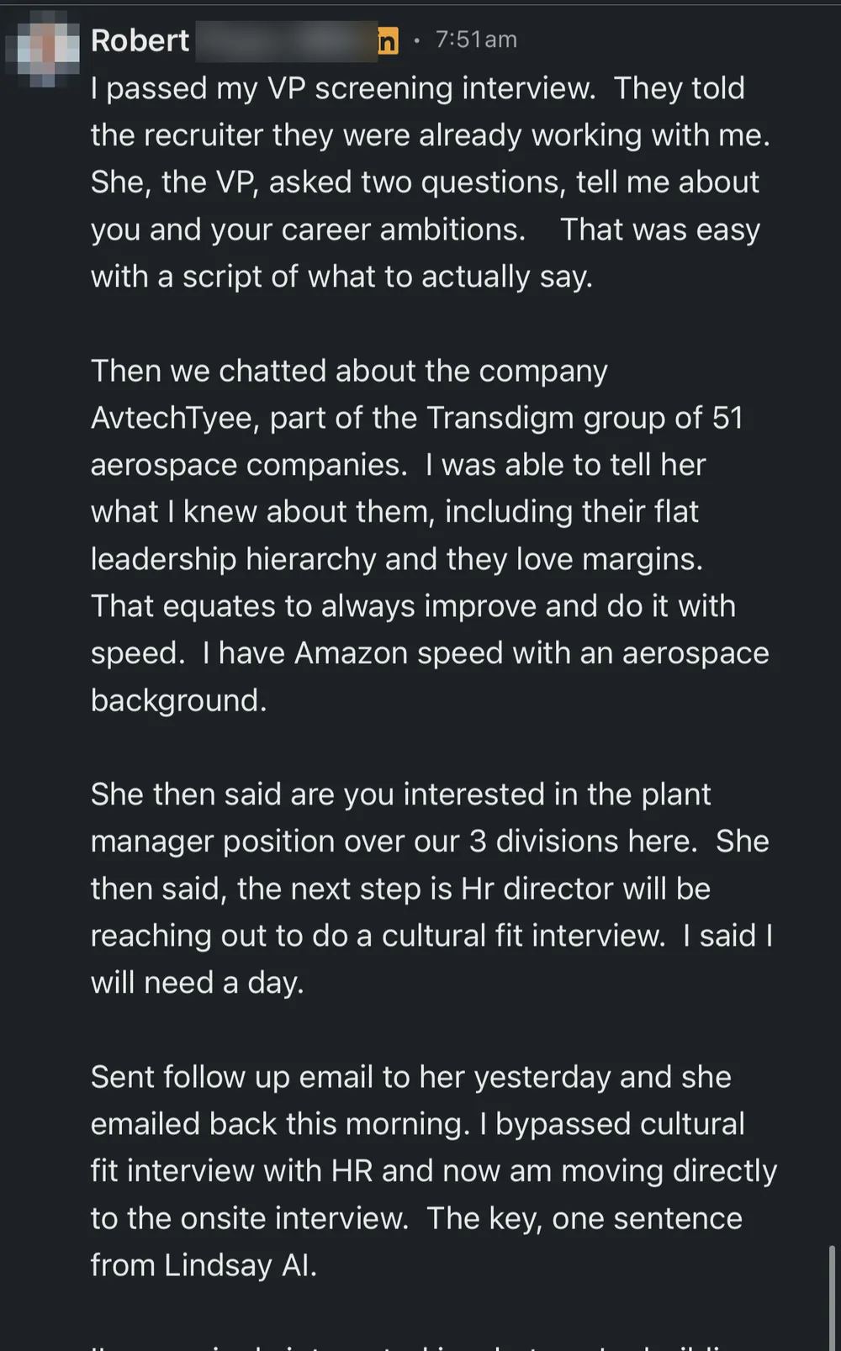The width and height of the screenshot is (841, 1351).
Task: Click the text 'will need a day.'
Action: pos(197,983)
